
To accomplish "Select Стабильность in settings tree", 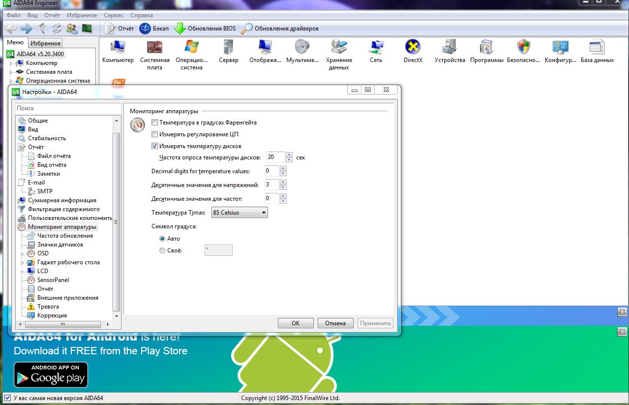I will [47, 138].
